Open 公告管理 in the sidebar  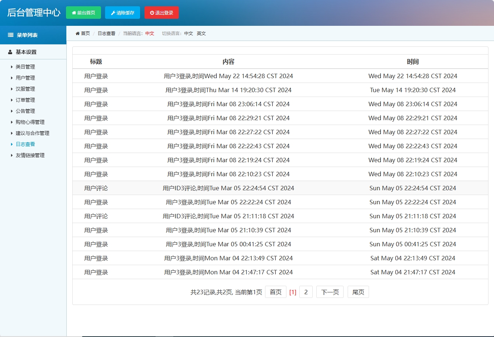(25, 111)
